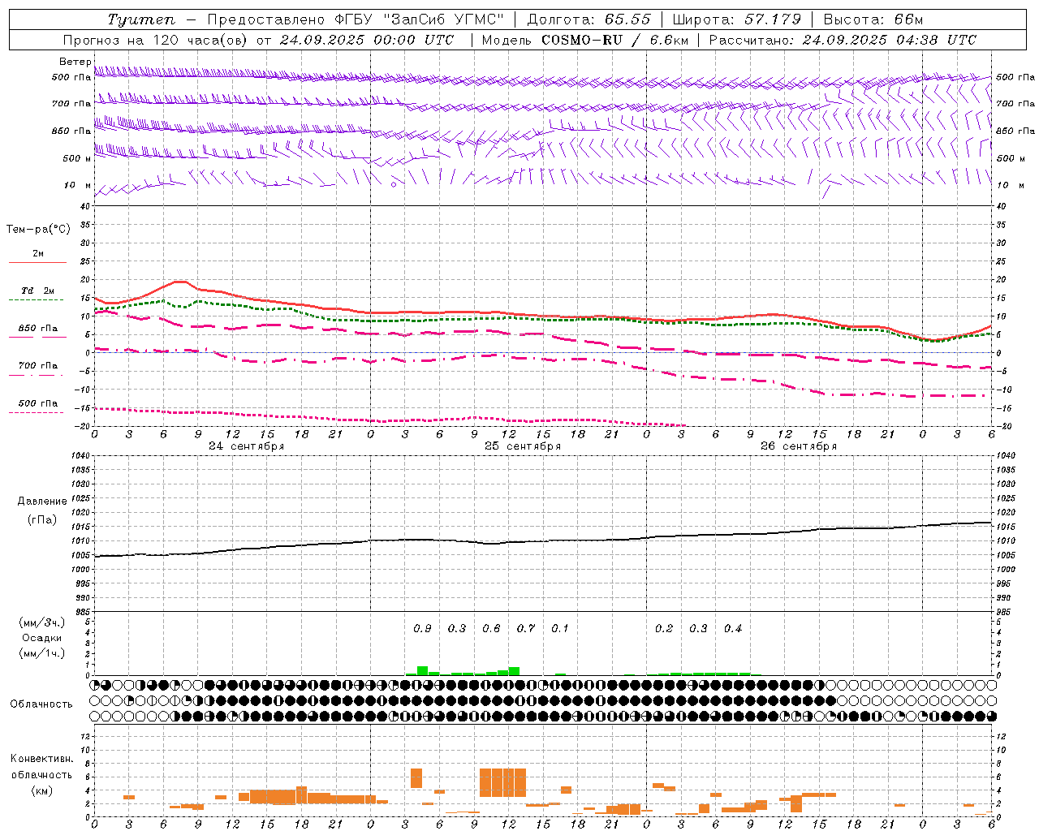Viewport: 1039px width, 831px height.
Task: Click the "(мм/3ч.)" precipitation unit label
Action: click(x=42, y=622)
